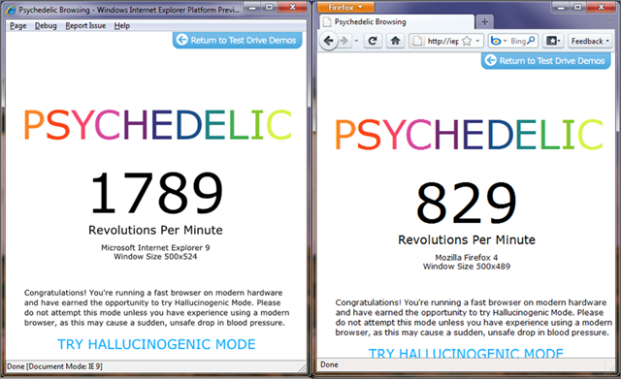
Task: Go to Firefox home page icon
Action: [395, 41]
